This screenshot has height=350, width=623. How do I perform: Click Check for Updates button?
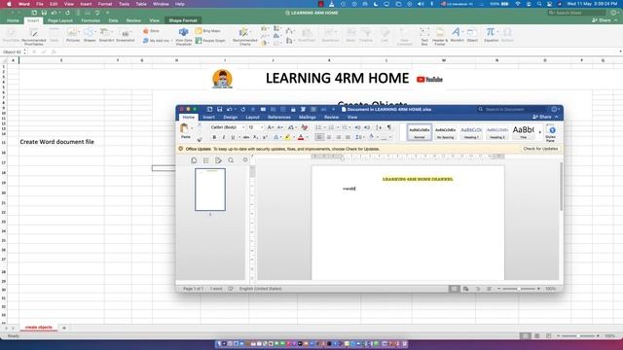[x=540, y=149]
